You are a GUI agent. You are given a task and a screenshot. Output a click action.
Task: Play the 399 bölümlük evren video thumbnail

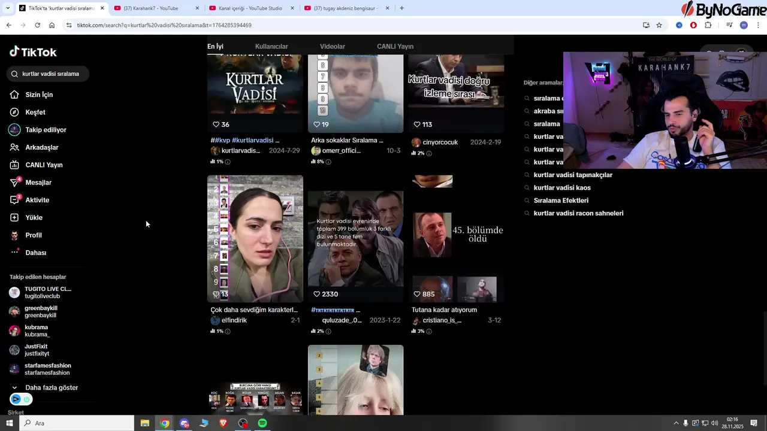355,239
